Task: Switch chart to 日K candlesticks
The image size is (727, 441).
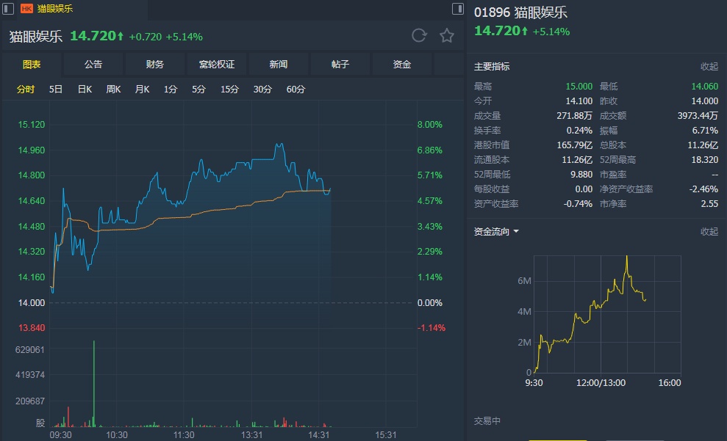Action: [85, 90]
